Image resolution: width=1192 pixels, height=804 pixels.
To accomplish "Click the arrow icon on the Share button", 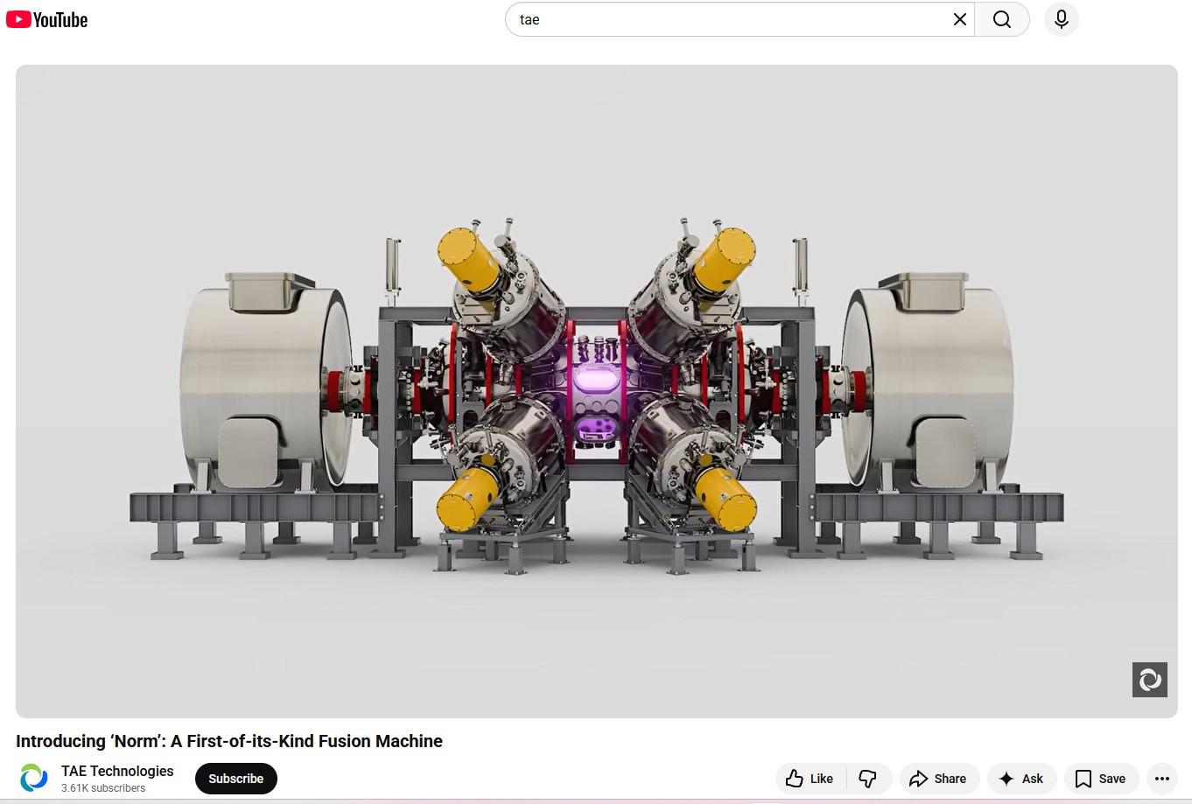I will coord(918,779).
